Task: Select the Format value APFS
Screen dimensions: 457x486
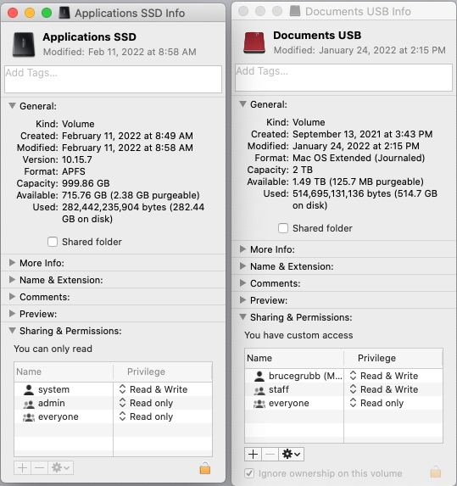Action: 74,171
